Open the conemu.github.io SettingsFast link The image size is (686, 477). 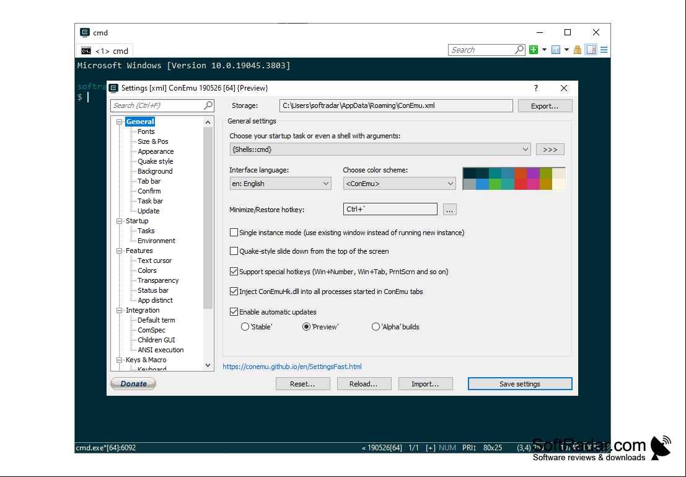click(x=292, y=367)
